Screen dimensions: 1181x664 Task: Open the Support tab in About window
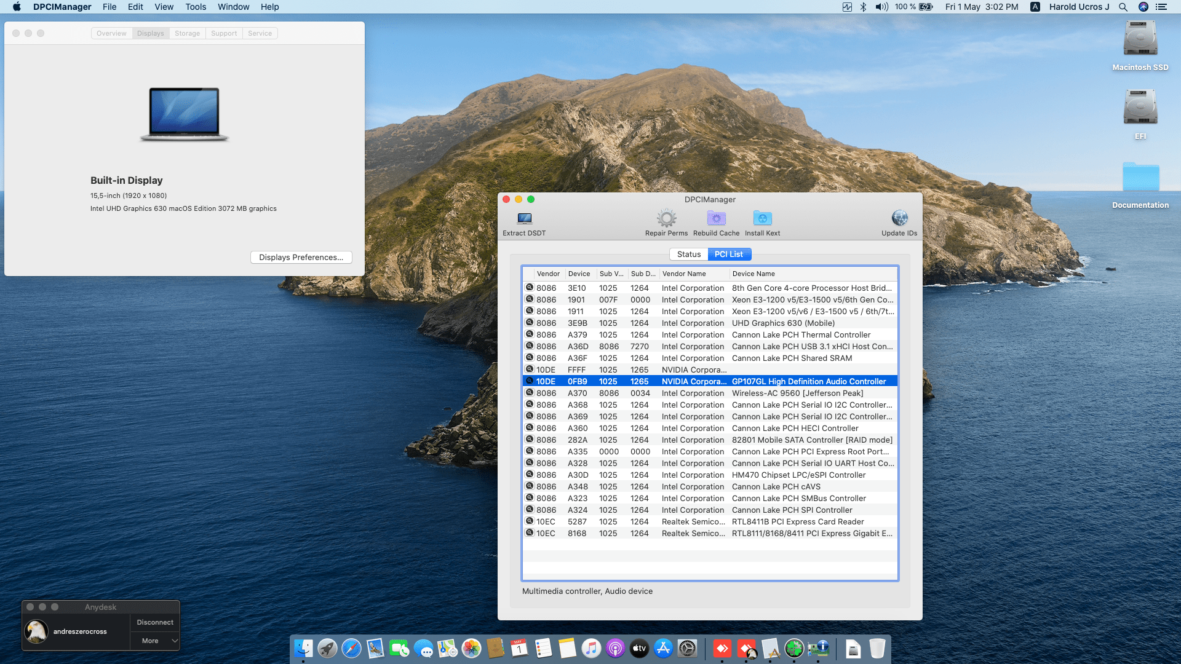coord(224,33)
